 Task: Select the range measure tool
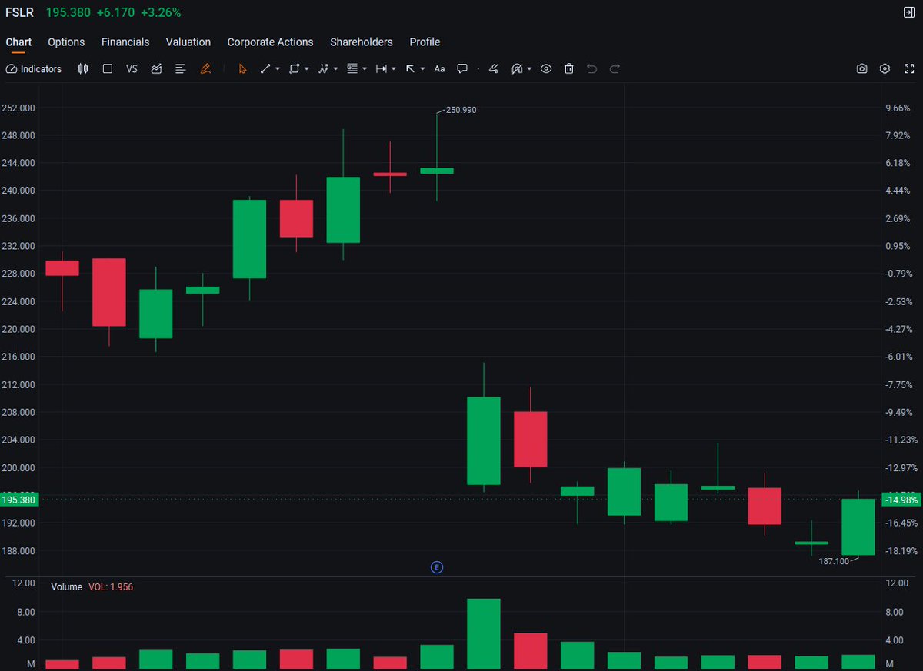tap(381, 68)
